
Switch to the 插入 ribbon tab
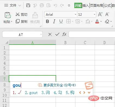(x=86, y=6)
